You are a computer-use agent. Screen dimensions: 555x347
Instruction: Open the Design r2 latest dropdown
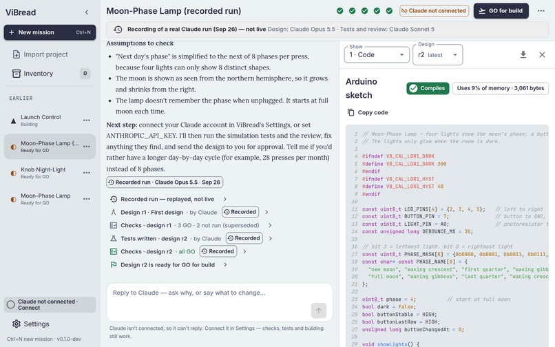(x=437, y=55)
